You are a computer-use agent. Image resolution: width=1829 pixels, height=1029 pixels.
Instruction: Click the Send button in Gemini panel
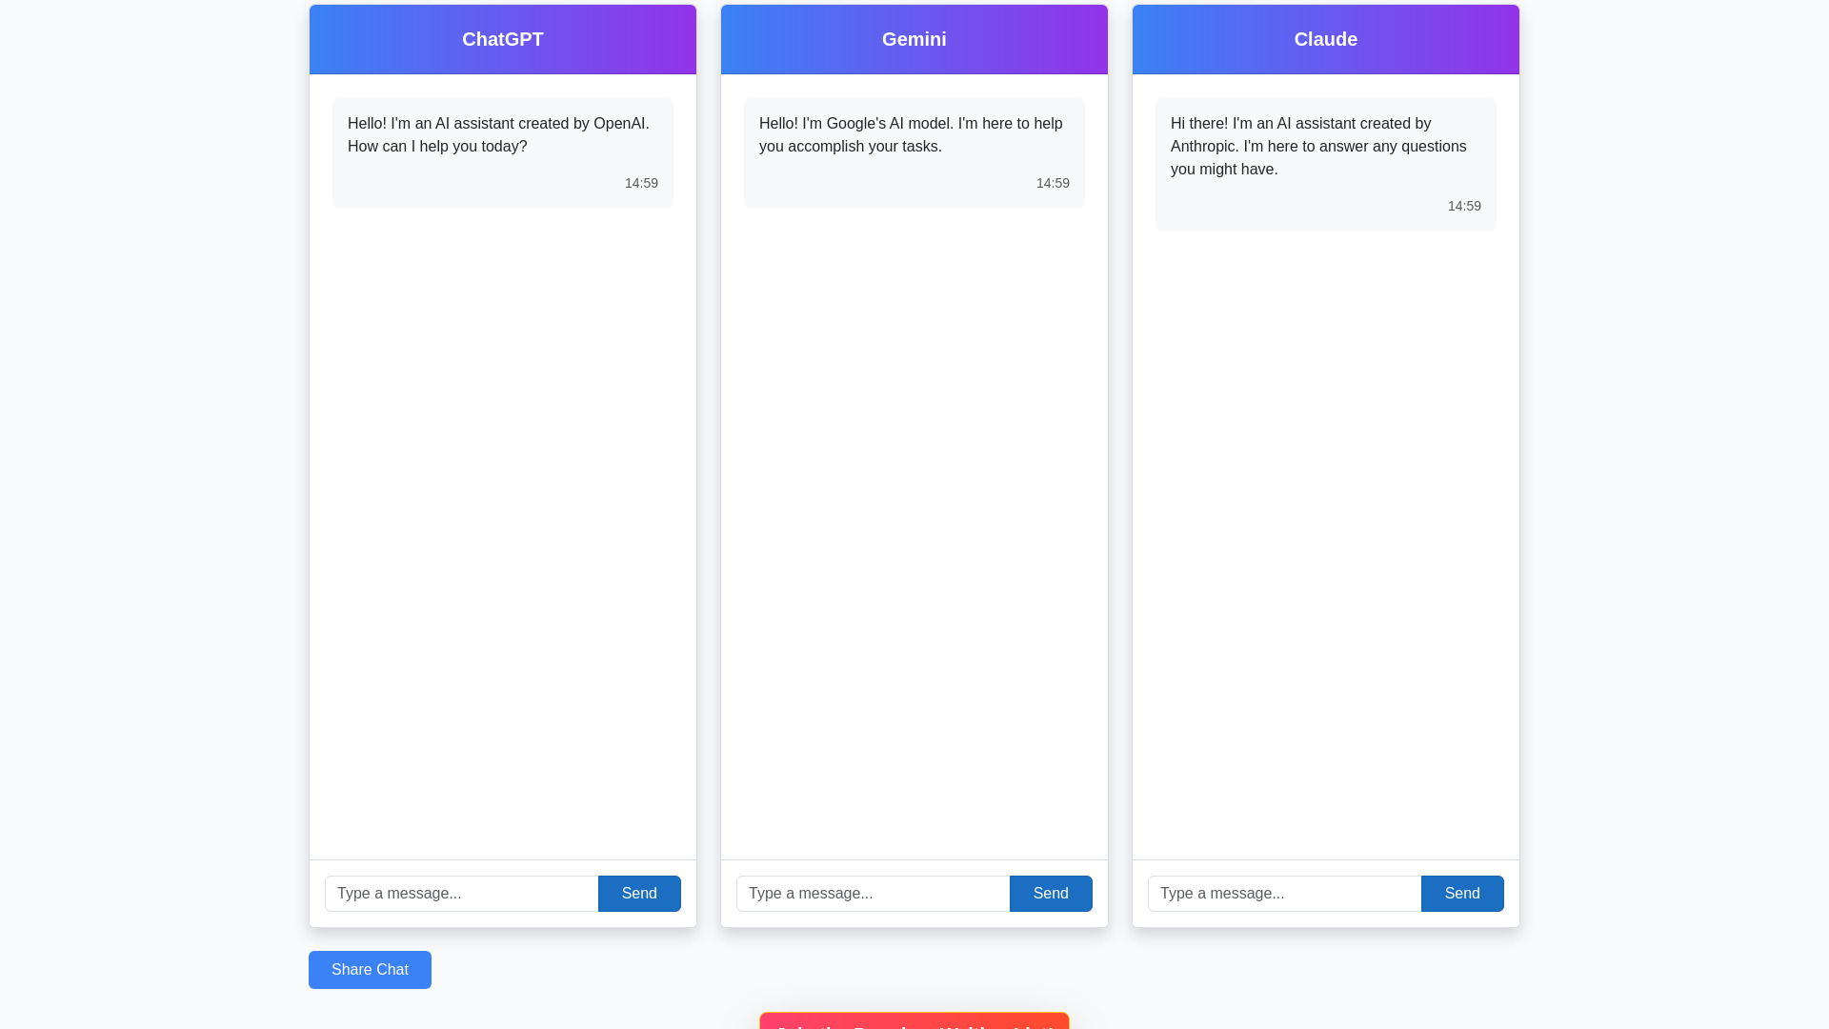[x=1050, y=894]
